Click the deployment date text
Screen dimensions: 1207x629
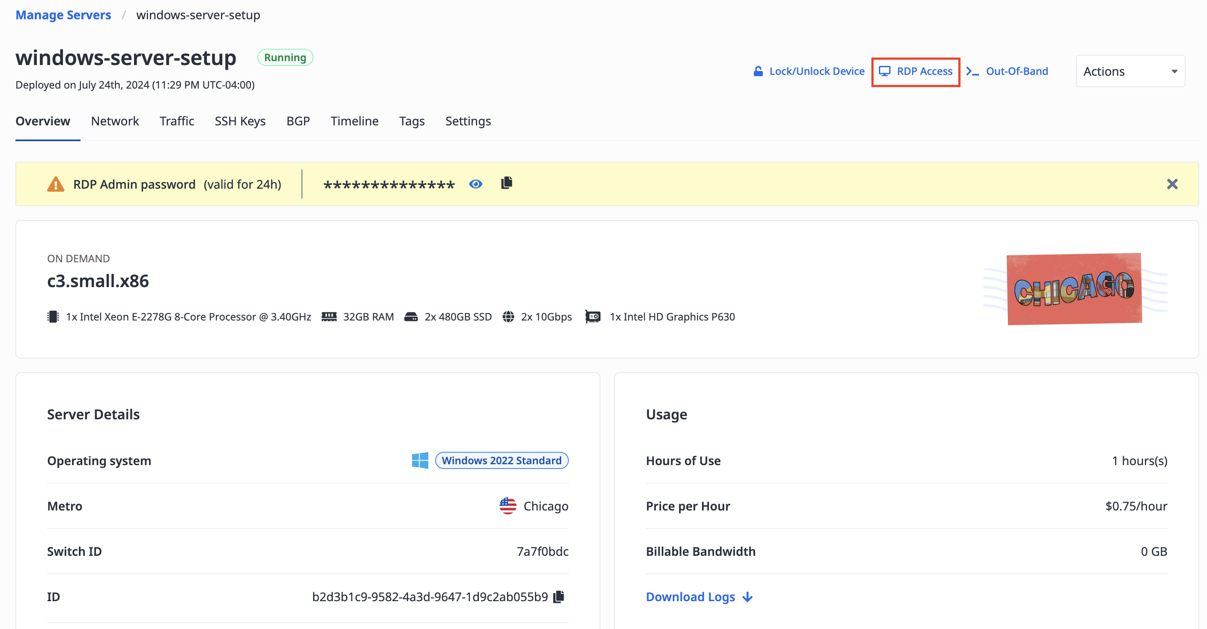pyautogui.click(x=135, y=85)
